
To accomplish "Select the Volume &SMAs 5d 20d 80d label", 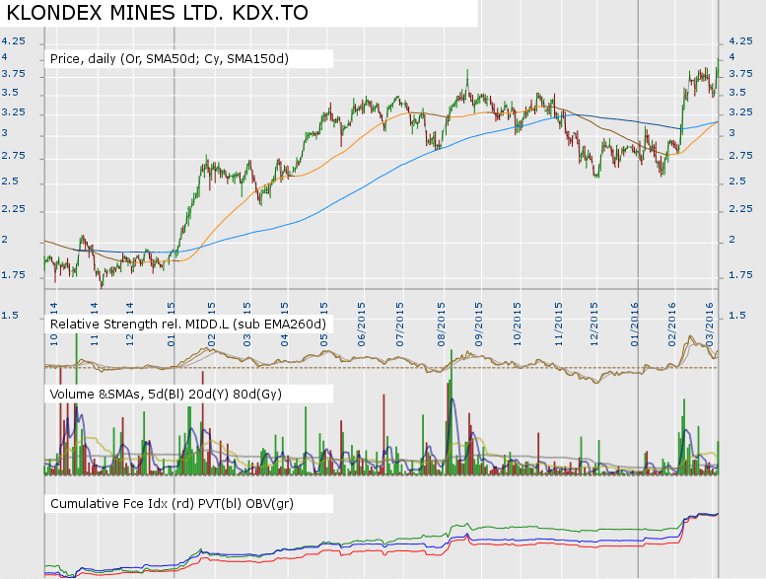I will click(x=166, y=394).
